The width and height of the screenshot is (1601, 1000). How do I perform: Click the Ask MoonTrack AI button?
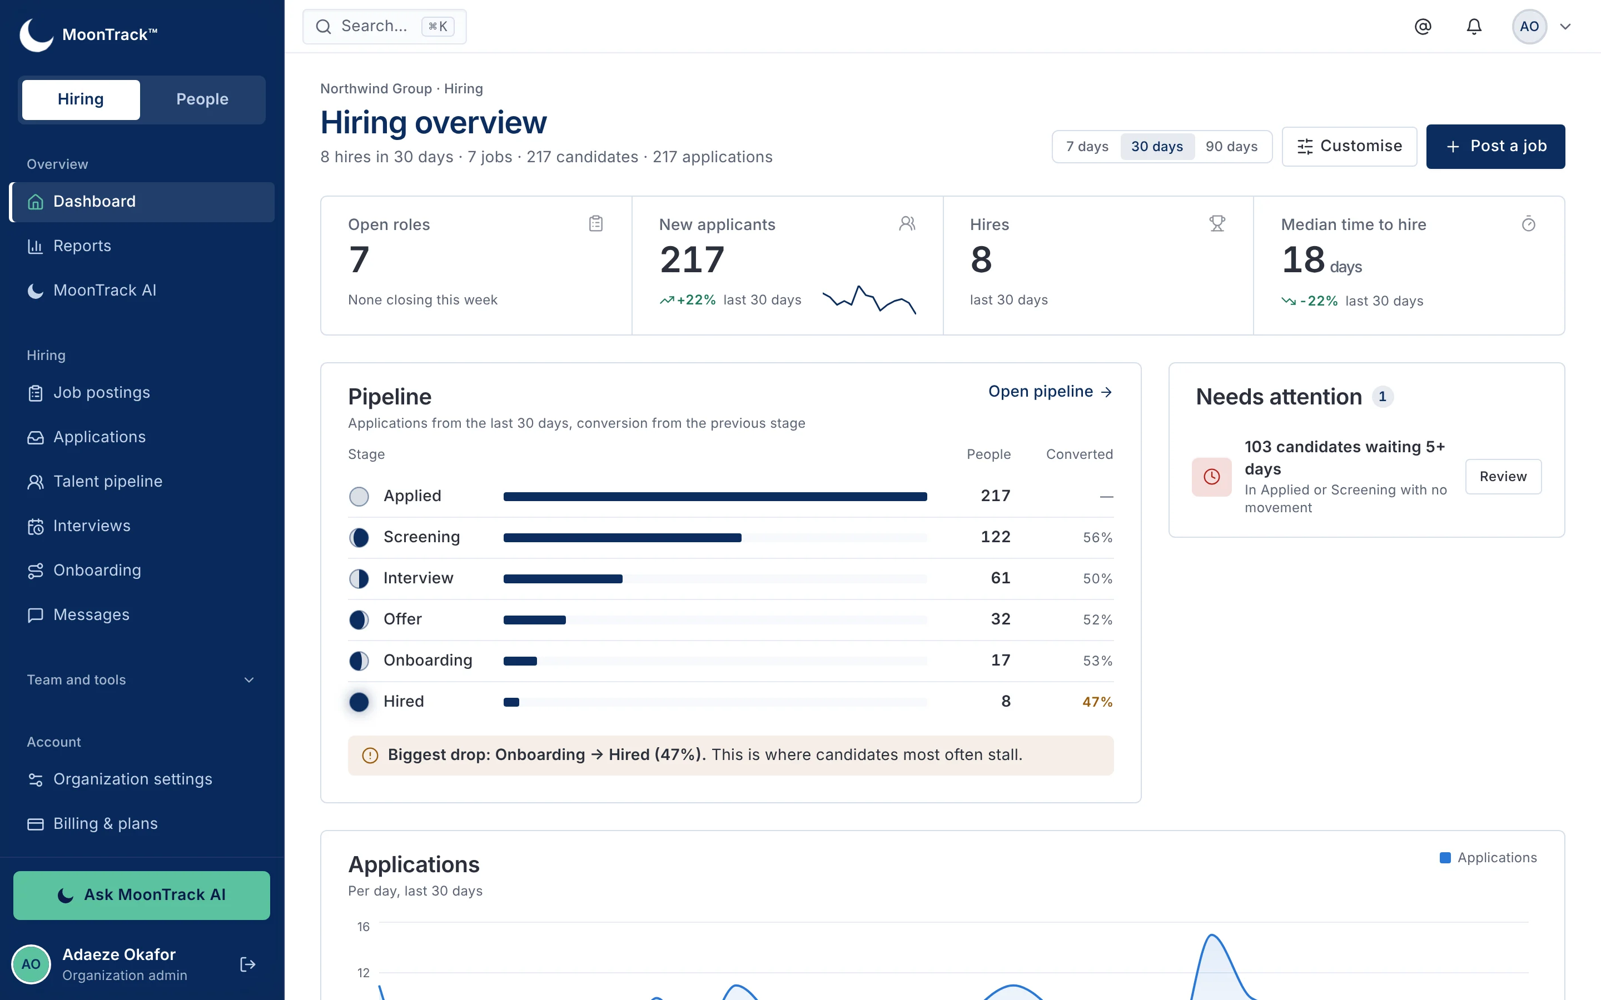click(142, 895)
